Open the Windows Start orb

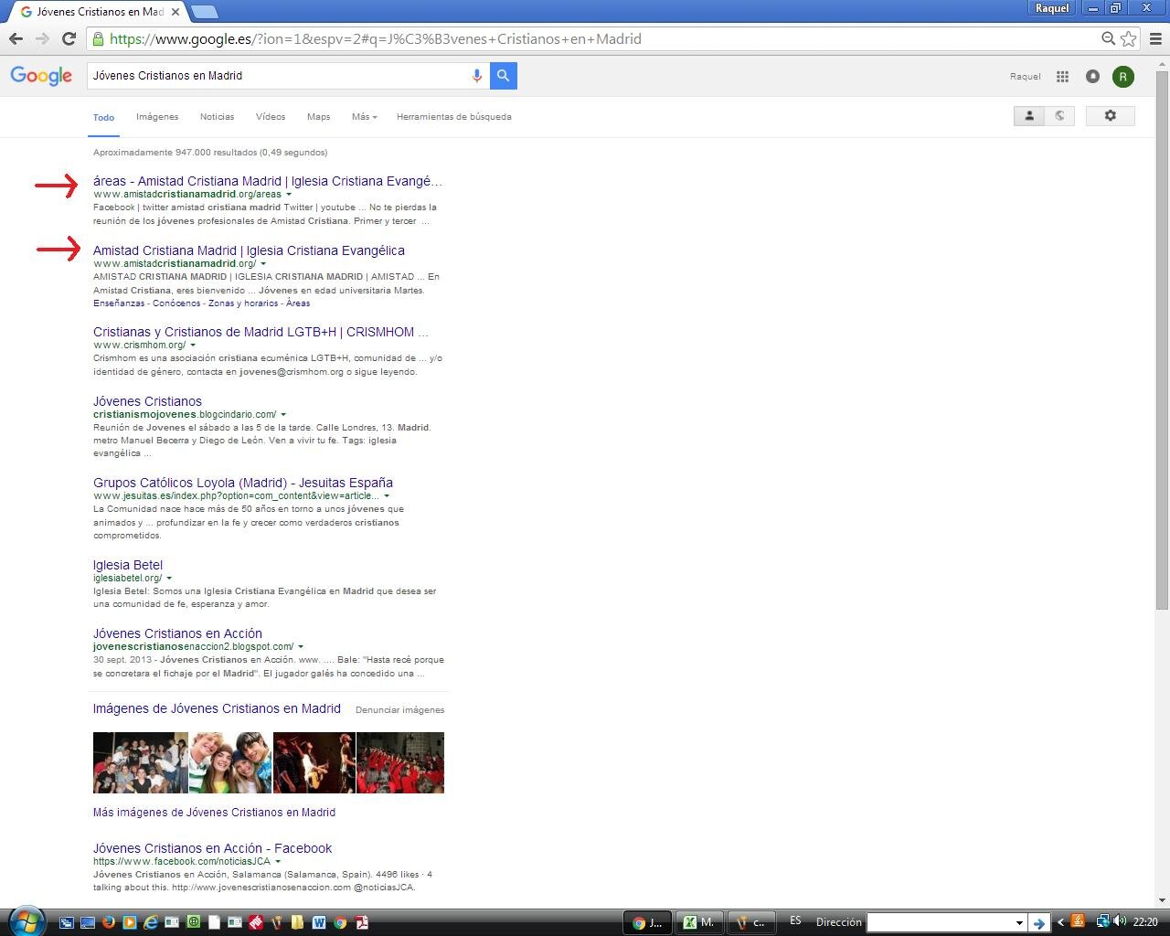(x=26, y=920)
